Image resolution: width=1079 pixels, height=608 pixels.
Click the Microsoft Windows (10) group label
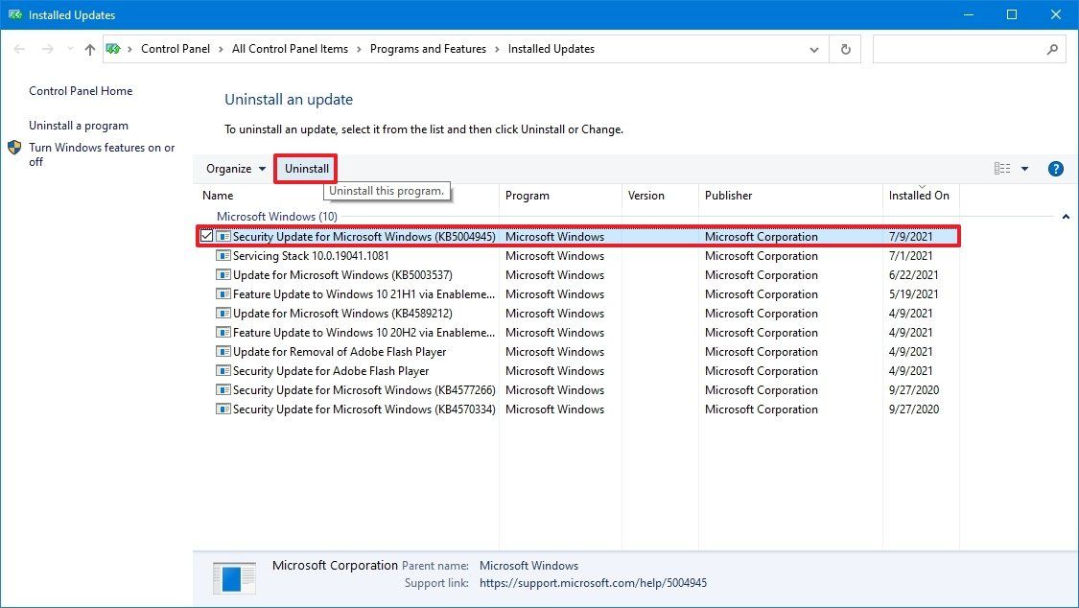click(276, 216)
